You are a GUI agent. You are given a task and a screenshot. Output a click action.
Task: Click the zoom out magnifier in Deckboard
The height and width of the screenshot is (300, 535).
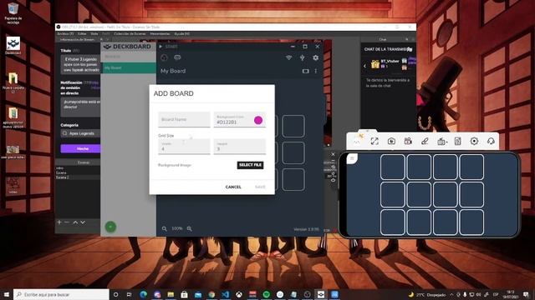[x=164, y=228]
